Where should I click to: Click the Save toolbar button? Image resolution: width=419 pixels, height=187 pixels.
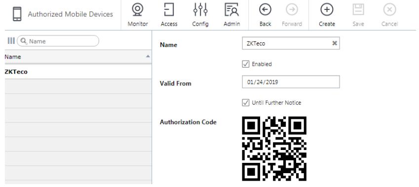[358, 15]
